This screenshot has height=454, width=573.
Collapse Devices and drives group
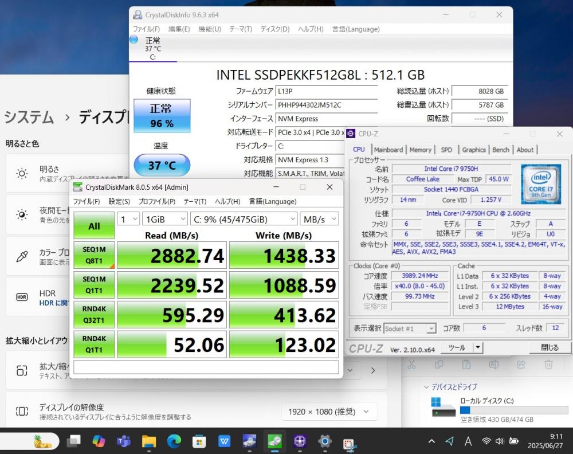426,387
